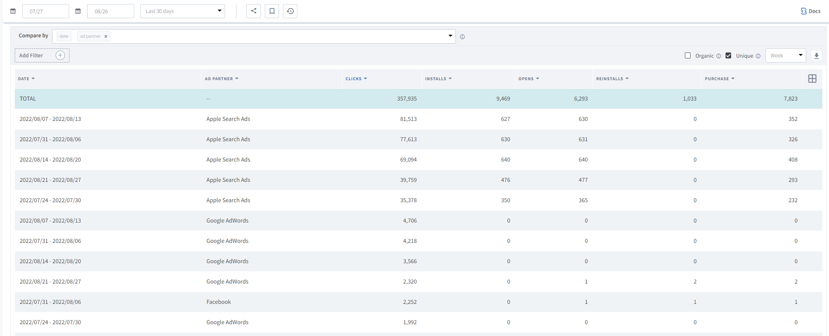Sort by the AD PARTNER column header

[222, 79]
